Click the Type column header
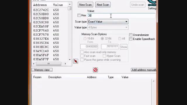Image resolution: width=187 pixels, height=105 pixels. [x=110, y=77]
